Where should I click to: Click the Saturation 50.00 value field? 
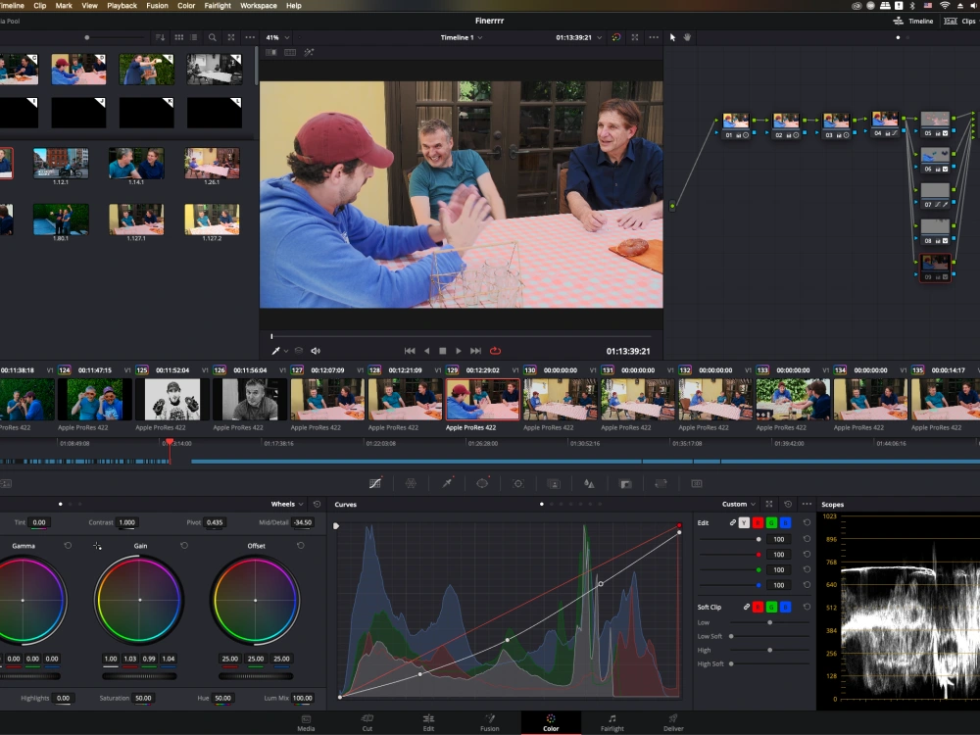(x=143, y=698)
